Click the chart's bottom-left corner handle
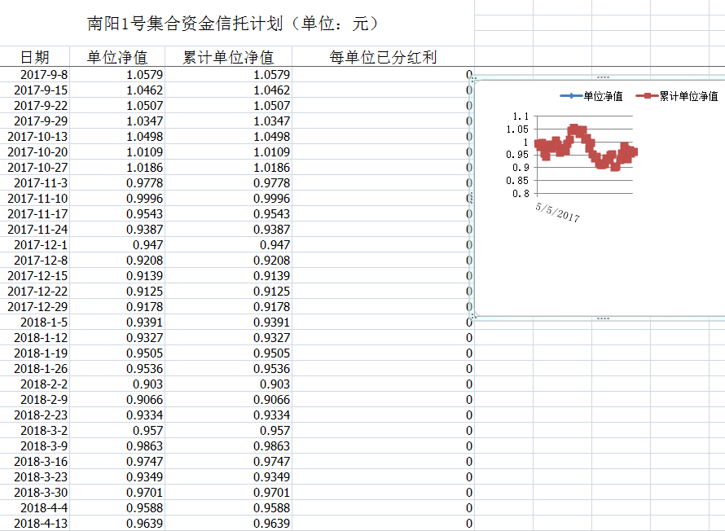Image resolution: width=725 pixels, height=531 pixels. pyautogui.click(x=474, y=317)
